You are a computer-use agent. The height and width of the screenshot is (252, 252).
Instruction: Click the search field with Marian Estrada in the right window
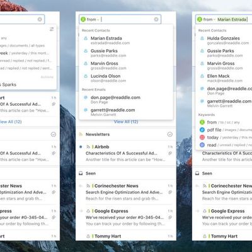coord(224,20)
